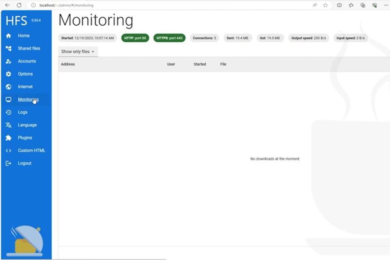The height and width of the screenshot is (260, 390).
Task: Open the Logs page
Action: tap(23, 112)
